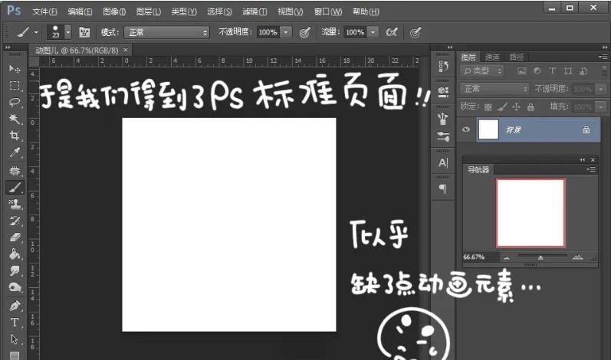Open the layer filter 类型 dropdown
611x360 pixels.
coord(481,70)
